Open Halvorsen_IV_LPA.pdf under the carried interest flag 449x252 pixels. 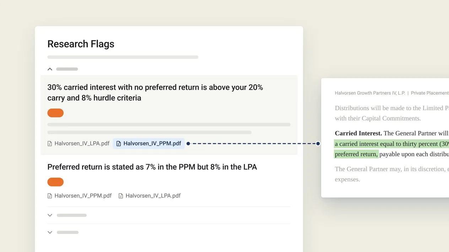79,144
